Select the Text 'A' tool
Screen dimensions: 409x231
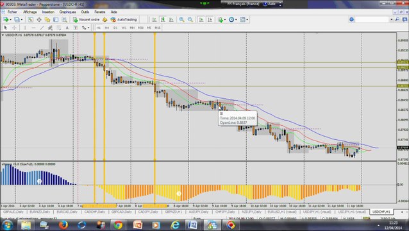(67, 28)
